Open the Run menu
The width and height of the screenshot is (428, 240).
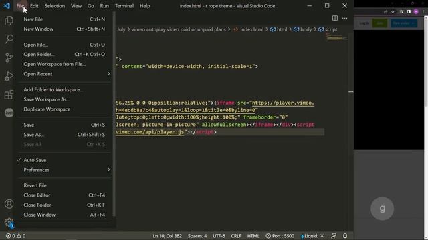tap(104, 6)
